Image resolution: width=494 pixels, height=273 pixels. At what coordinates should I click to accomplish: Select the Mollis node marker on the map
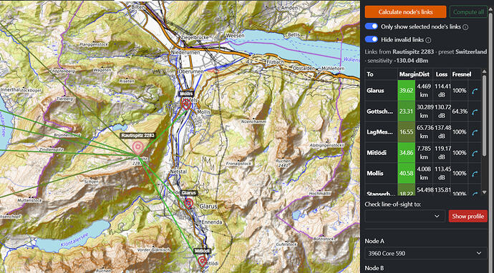pyautogui.click(x=186, y=104)
